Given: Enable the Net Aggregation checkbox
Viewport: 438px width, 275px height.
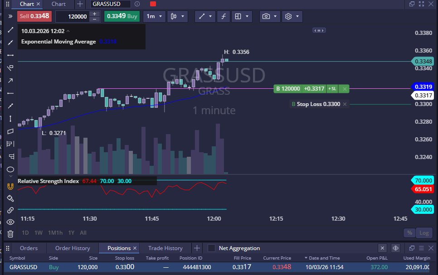Looking at the screenshot, I should (211, 248).
